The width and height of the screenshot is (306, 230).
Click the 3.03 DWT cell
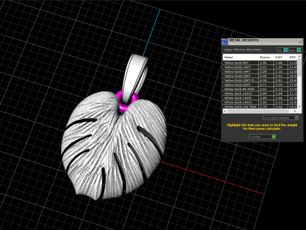pyautogui.click(x=280, y=85)
